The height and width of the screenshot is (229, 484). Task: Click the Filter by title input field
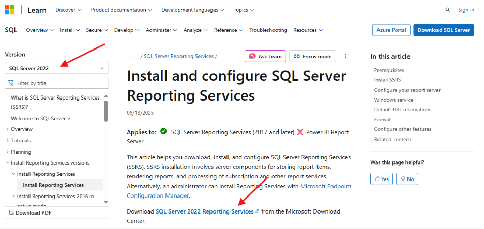[56, 83]
